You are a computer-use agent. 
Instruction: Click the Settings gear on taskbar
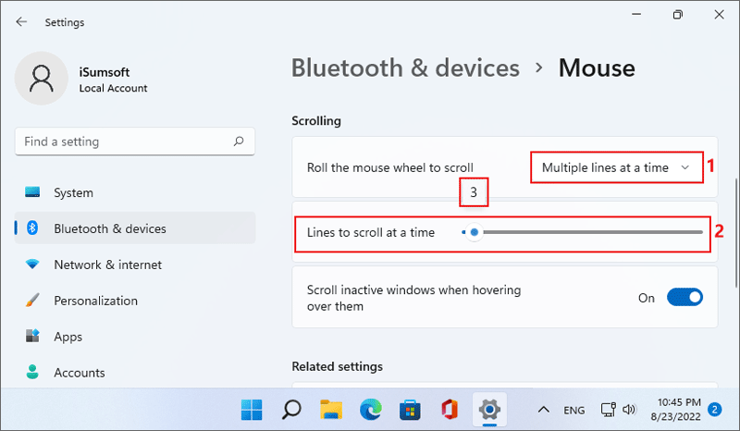coord(489,410)
